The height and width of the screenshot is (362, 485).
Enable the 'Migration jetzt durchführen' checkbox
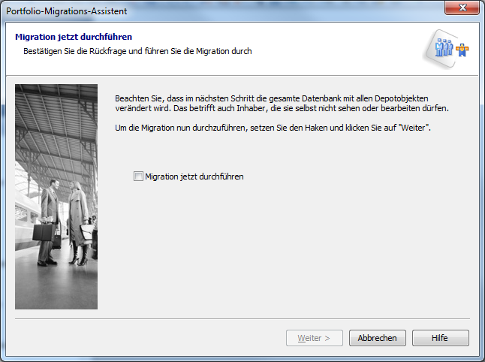[138, 176]
